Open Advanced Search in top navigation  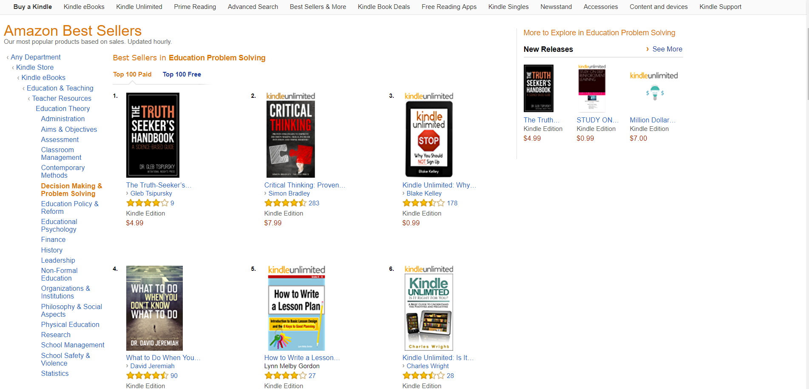[x=253, y=7]
